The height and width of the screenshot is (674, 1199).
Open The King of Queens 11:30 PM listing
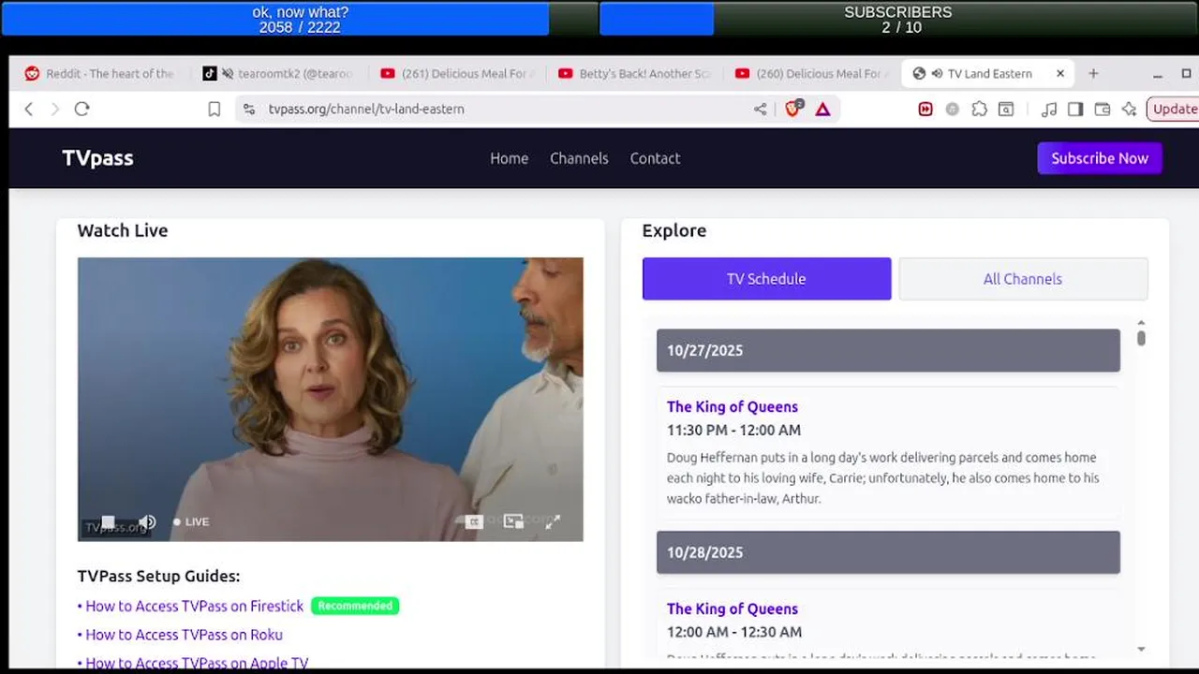point(733,406)
